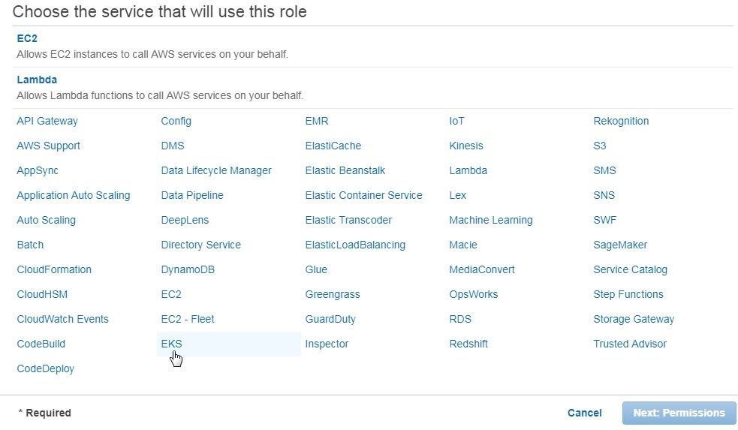
Task: Choose EC2 - Fleet service
Action: (188, 319)
